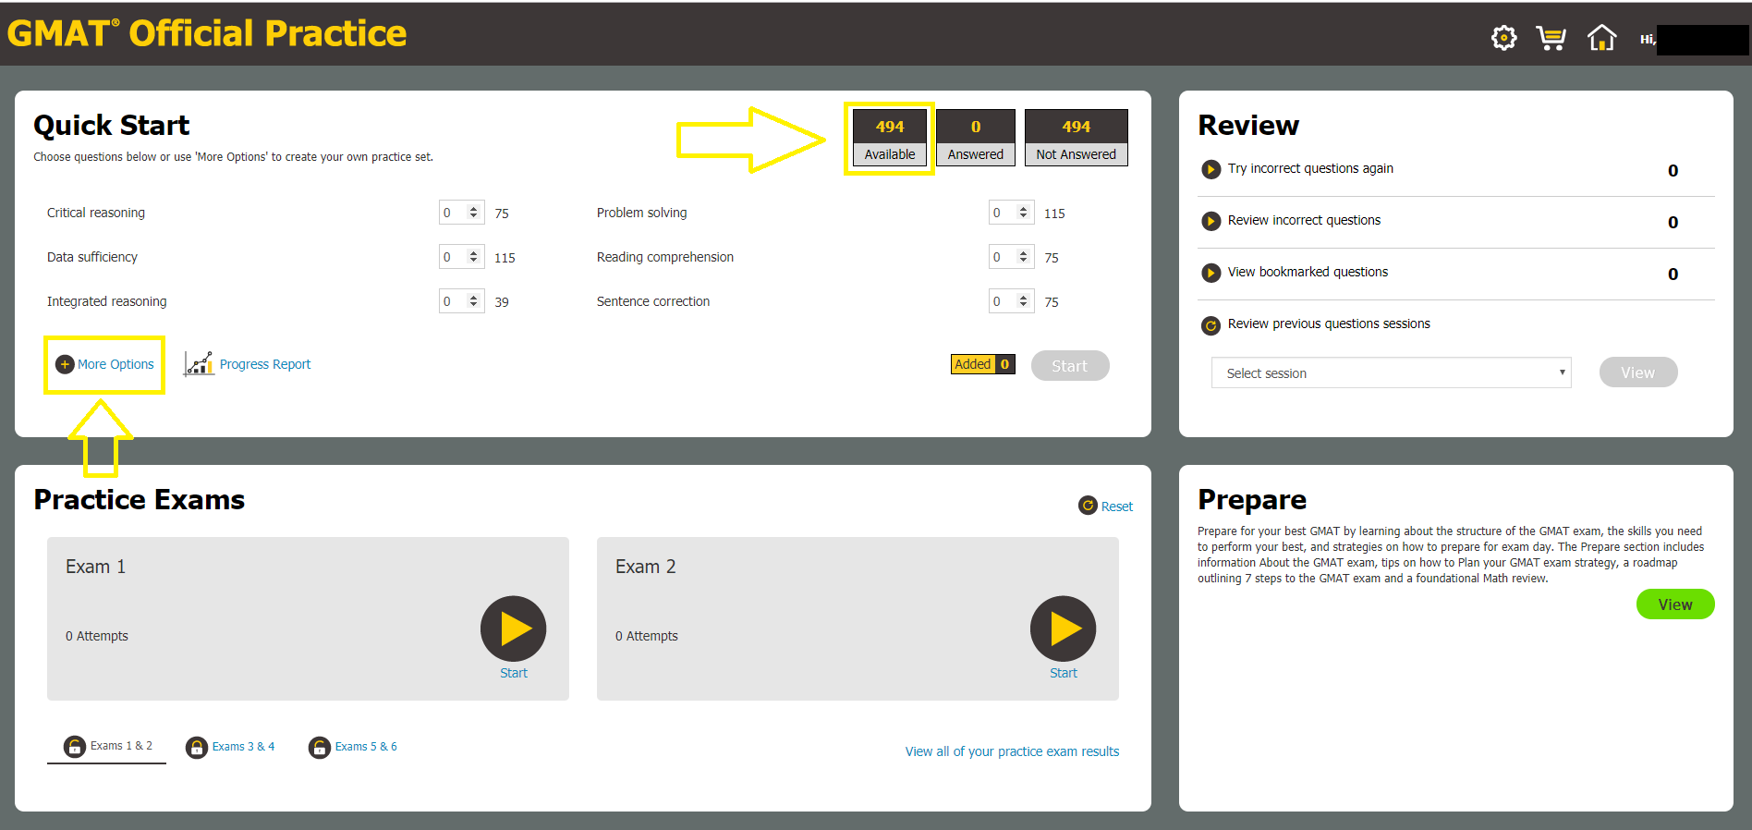
Task: Click the 494 Available counter box
Action: pos(889,138)
